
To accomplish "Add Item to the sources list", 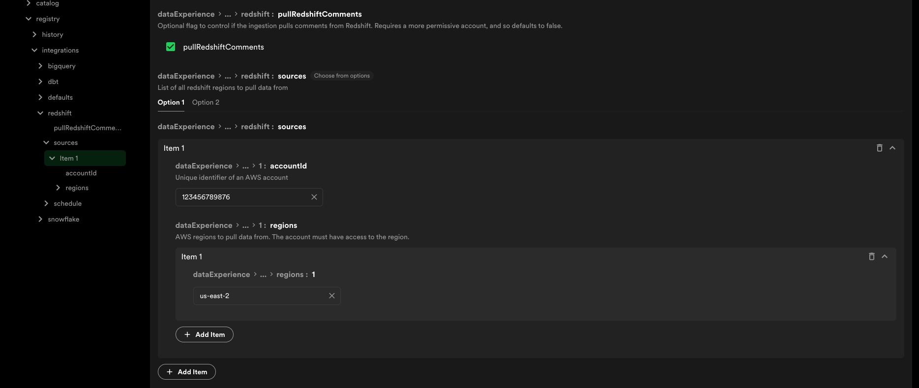I will click(186, 372).
